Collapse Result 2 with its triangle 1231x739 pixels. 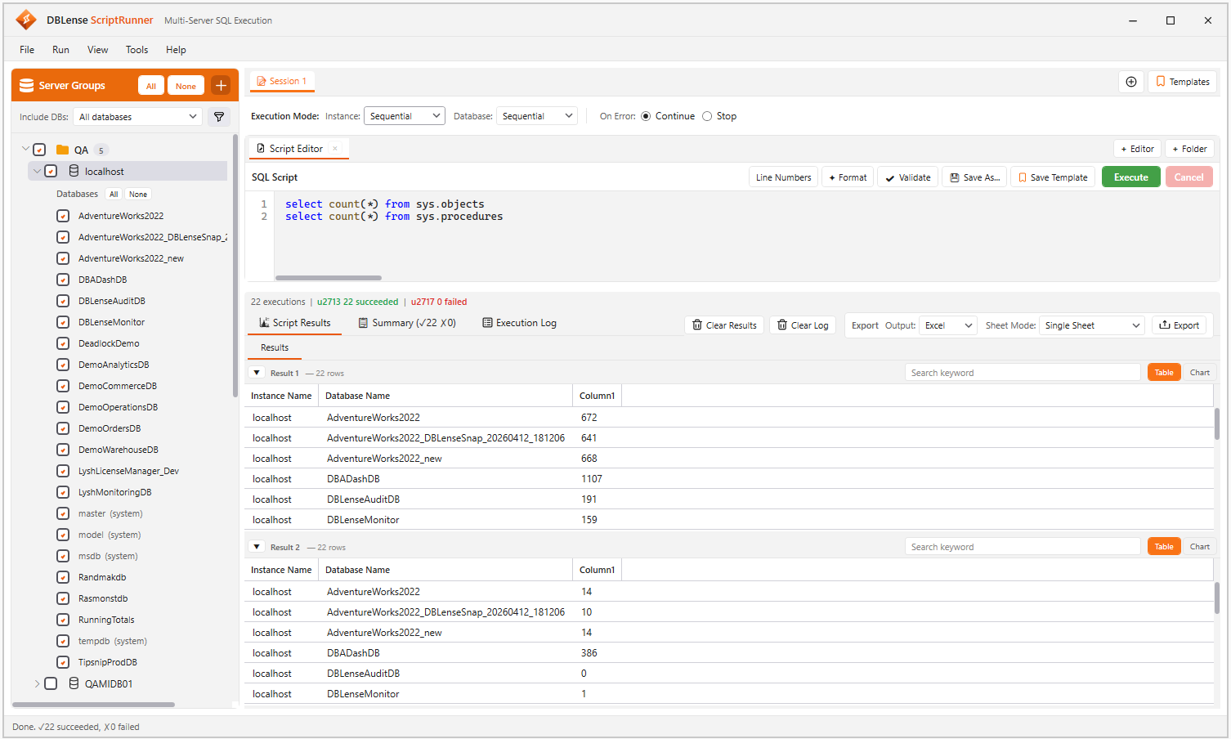257,547
